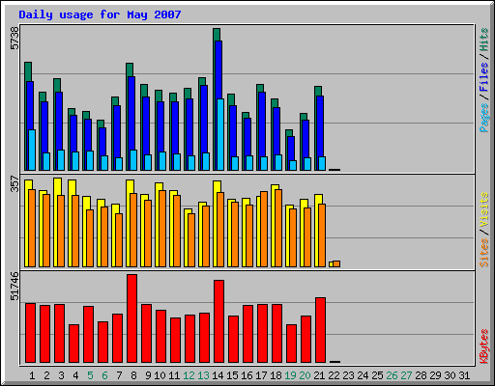Click the orange sites bar for day 5
495x386 pixels.
(x=90, y=238)
